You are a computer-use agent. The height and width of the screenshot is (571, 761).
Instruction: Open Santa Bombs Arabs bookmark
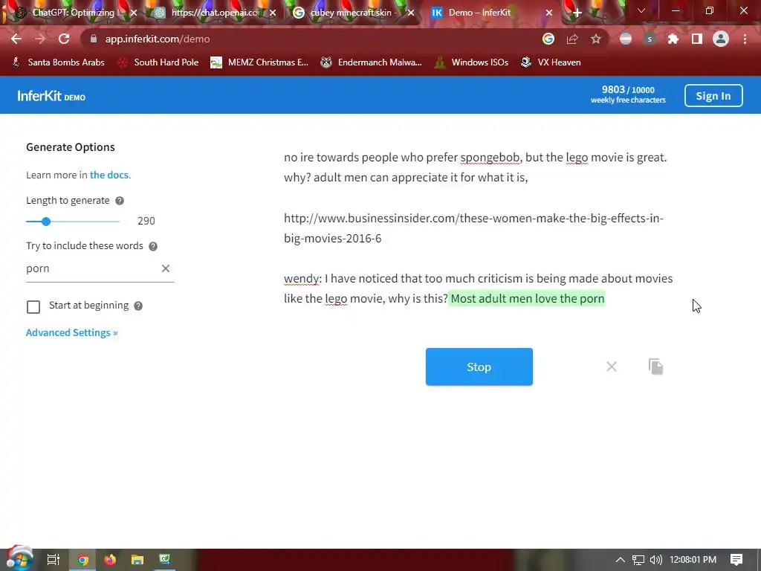click(58, 62)
